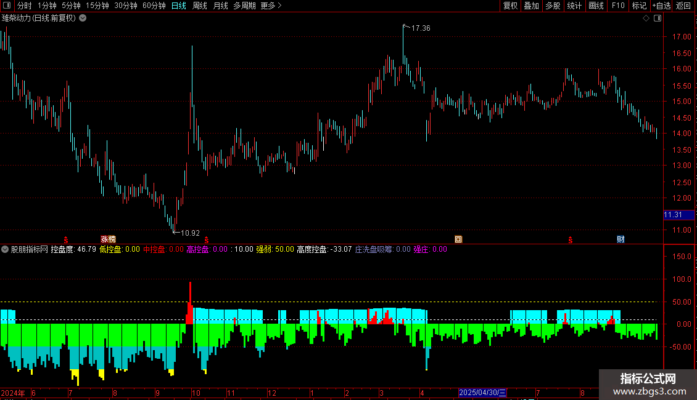The image size is (697, 400).
Task: Click the 标记 mark button
Action: tap(639, 6)
